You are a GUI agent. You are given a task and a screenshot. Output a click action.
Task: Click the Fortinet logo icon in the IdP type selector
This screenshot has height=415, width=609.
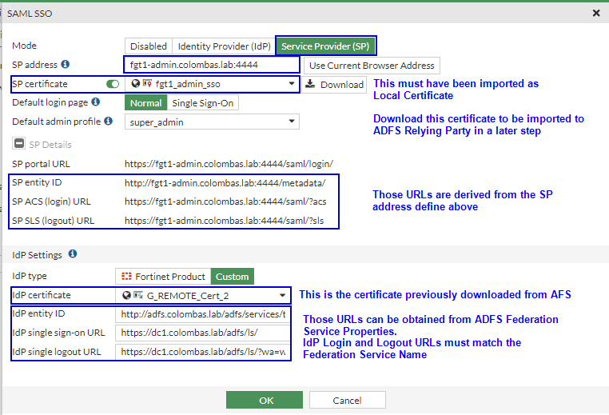(126, 277)
